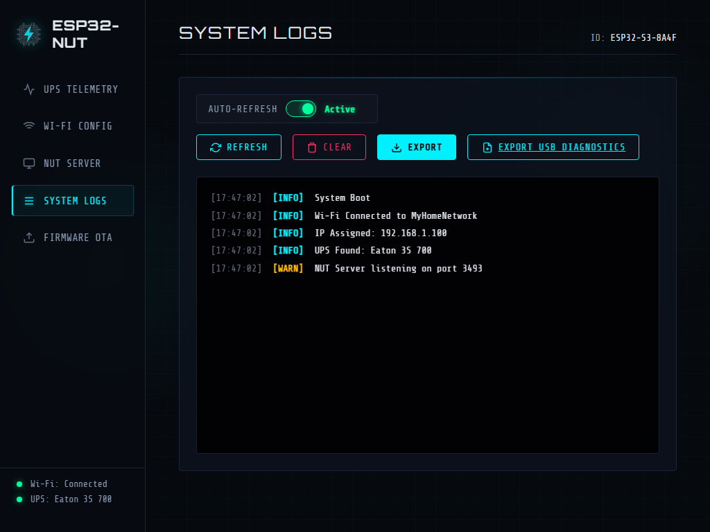Screen dimensions: 710x532
Task: Click the [INFO] tag beside System Boot
Action: [x=288, y=197]
